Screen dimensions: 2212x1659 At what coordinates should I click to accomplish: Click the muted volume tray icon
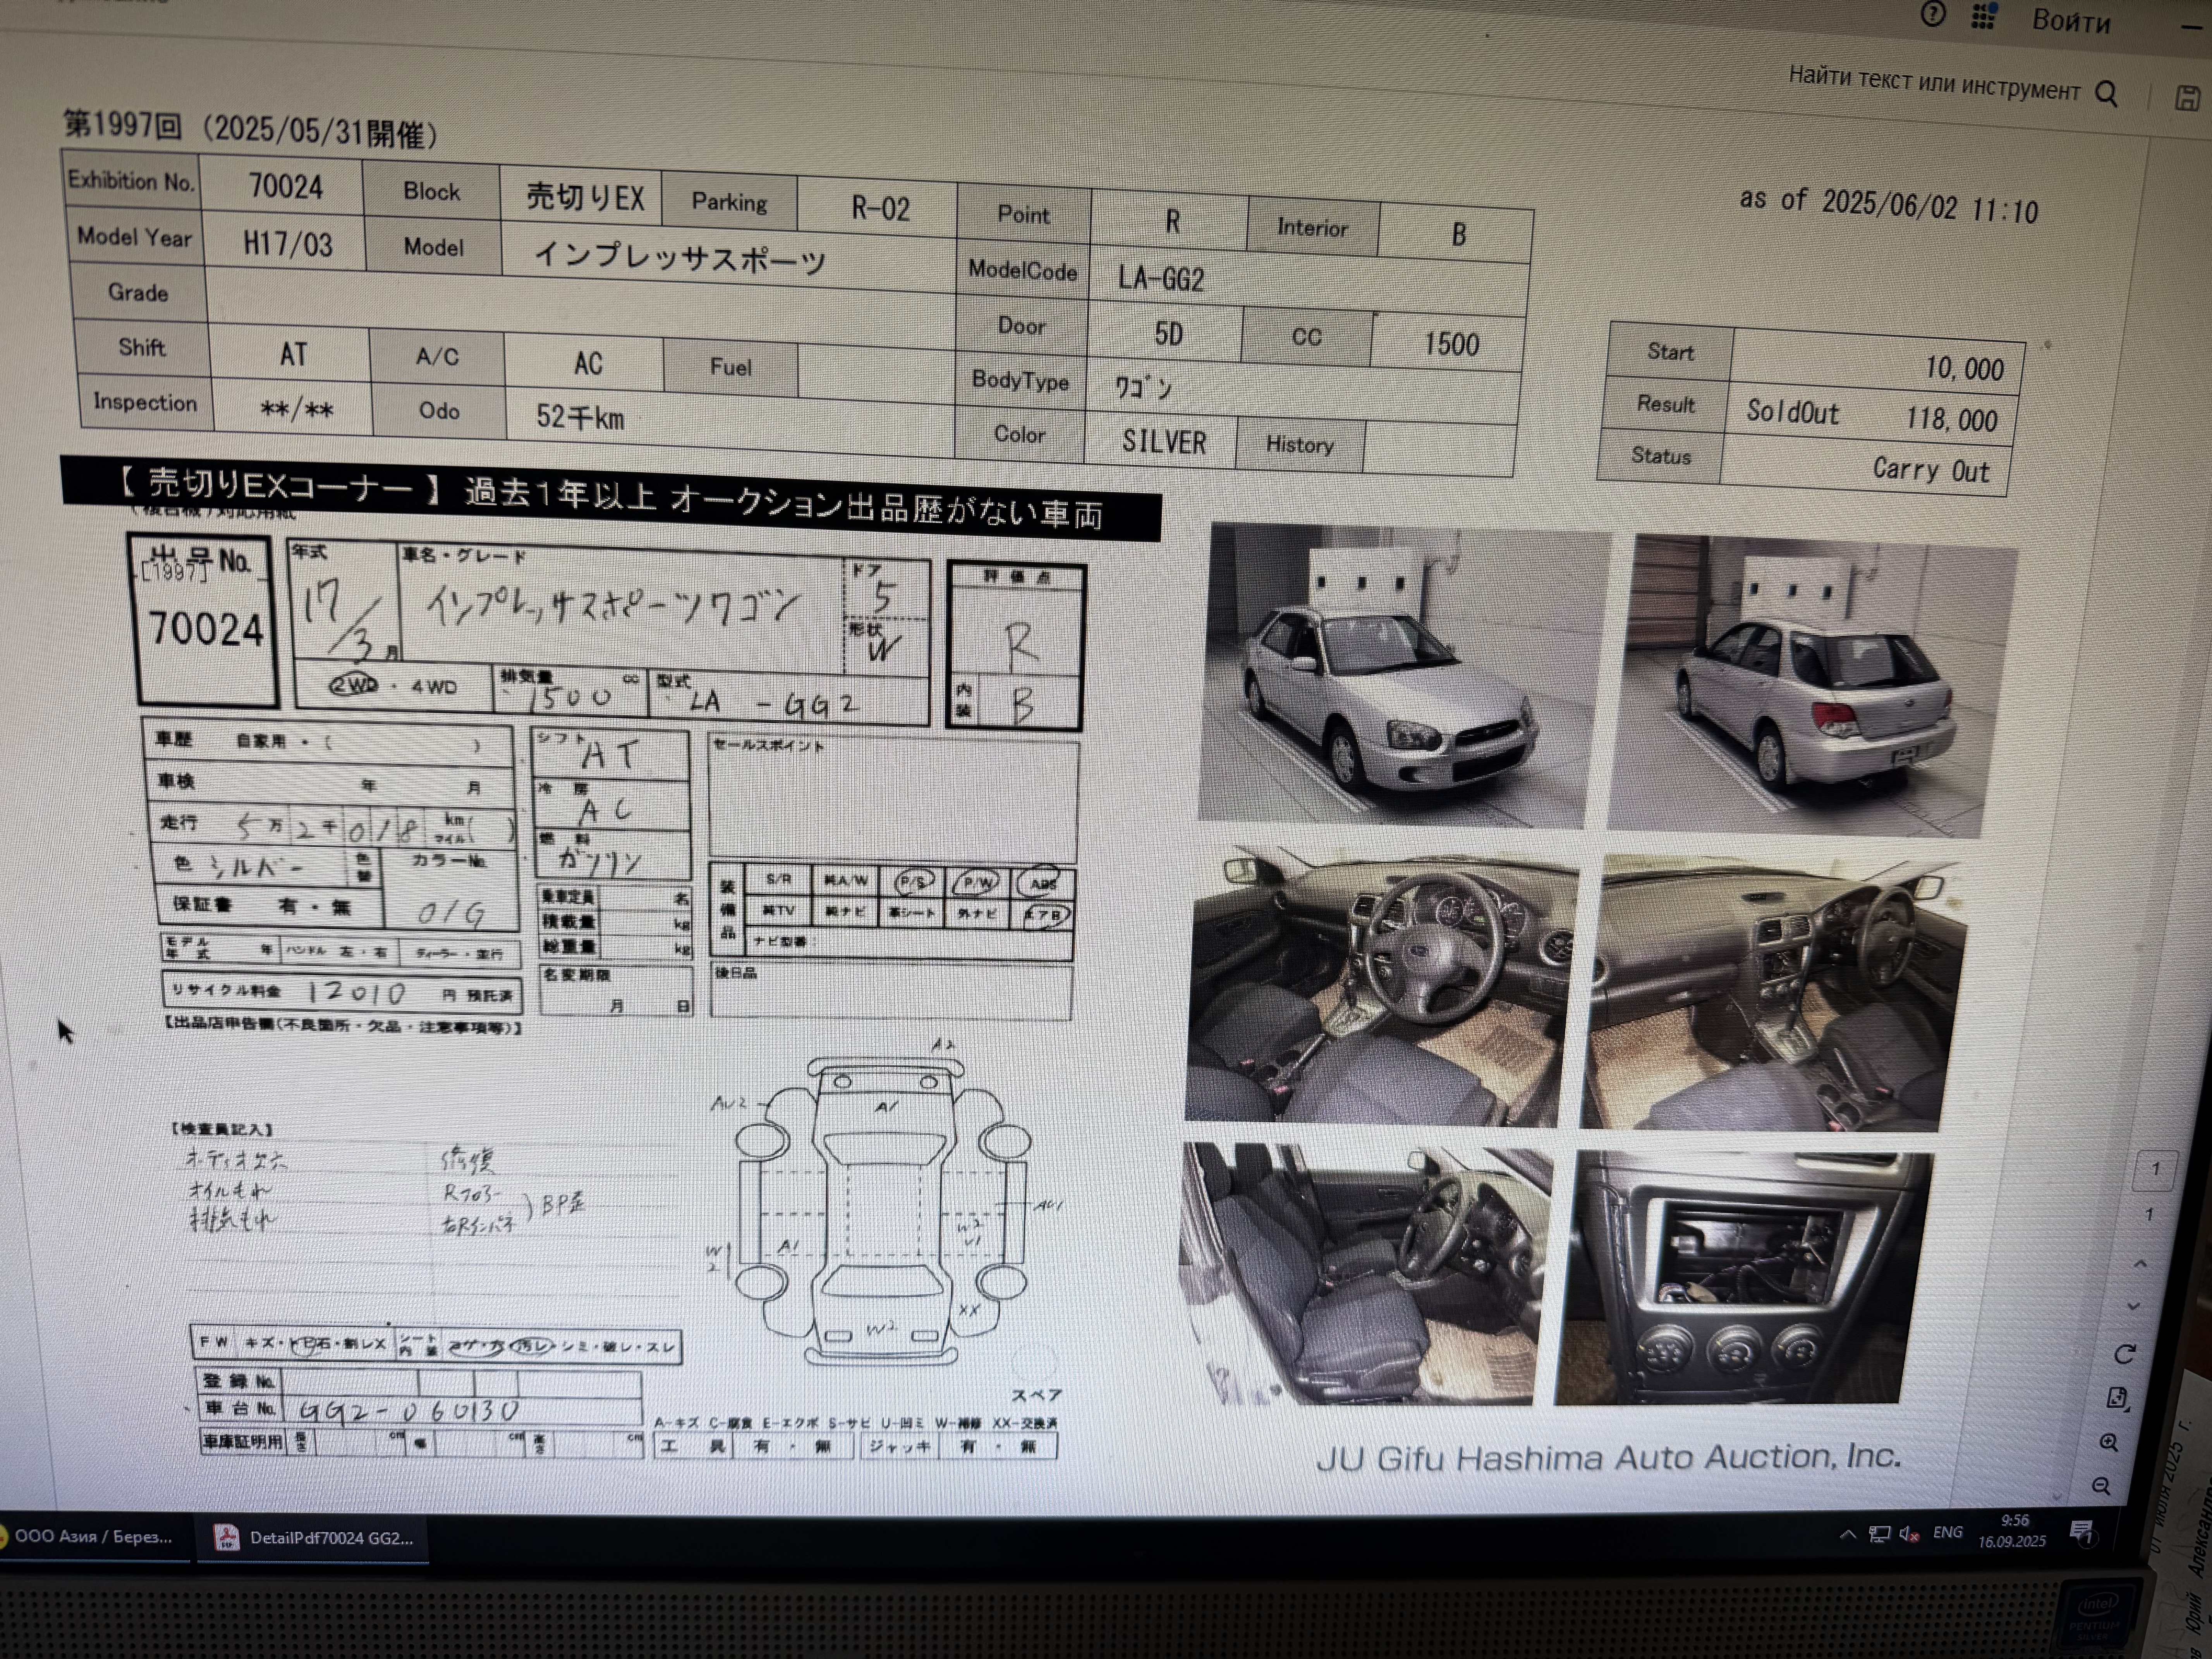(1908, 1534)
